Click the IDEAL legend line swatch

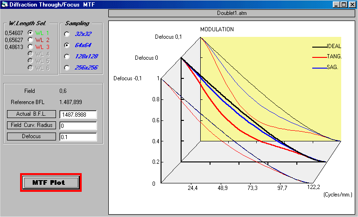point(320,47)
